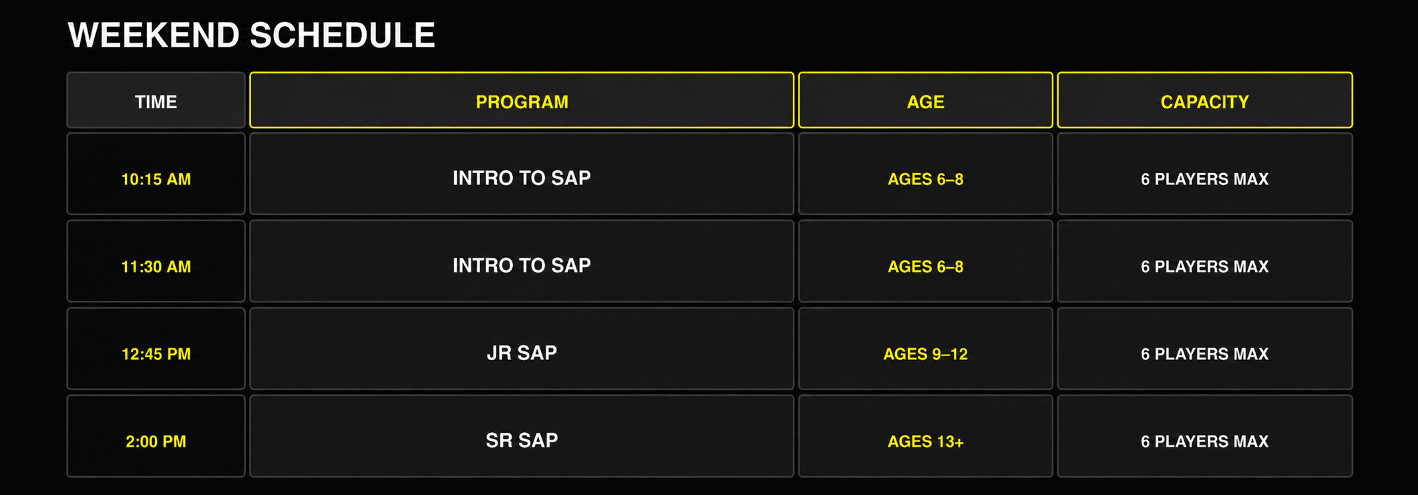Click the 10:15 AM time cell
The height and width of the screenshot is (495, 1418).
pyautogui.click(x=156, y=174)
